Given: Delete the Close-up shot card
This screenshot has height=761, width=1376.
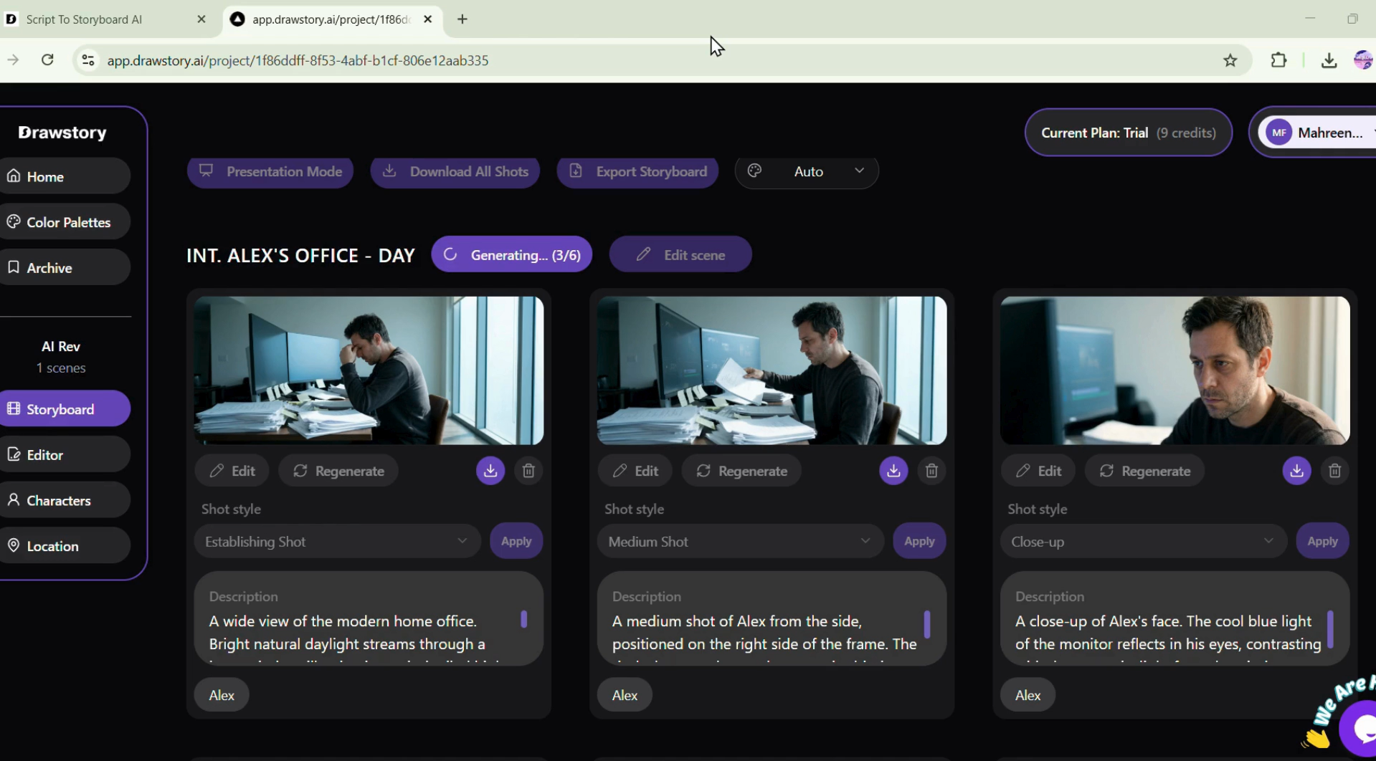Looking at the screenshot, I should tap(1334, 471).
